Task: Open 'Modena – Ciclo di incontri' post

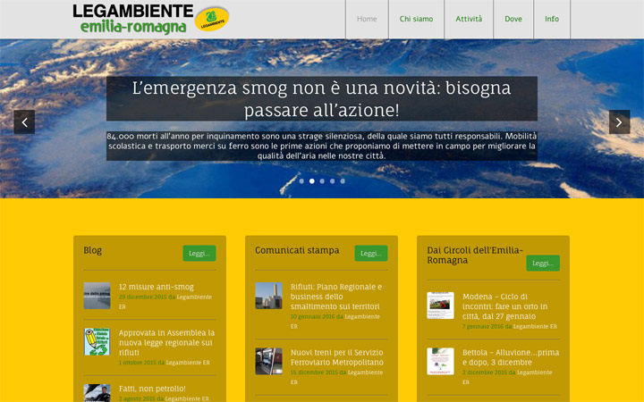Action: [x=504, y=306]
